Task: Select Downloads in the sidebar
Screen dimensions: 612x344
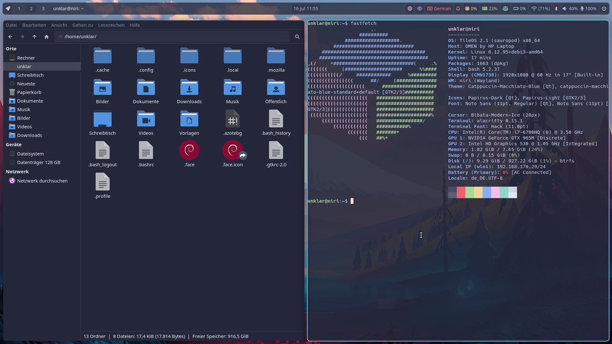Action: point(42,135)
